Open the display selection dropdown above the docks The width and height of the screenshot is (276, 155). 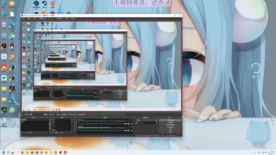point(93,114)
